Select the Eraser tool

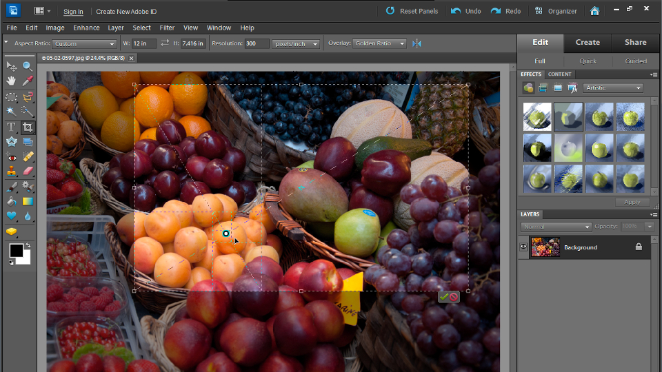coord(28,171)
